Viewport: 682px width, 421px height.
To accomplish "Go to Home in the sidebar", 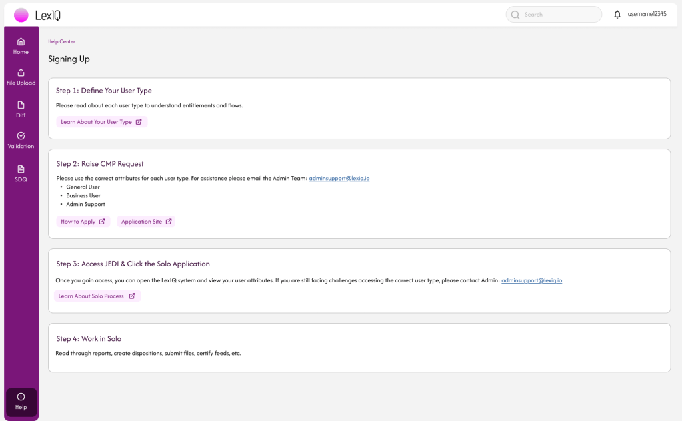I will 21,45.
